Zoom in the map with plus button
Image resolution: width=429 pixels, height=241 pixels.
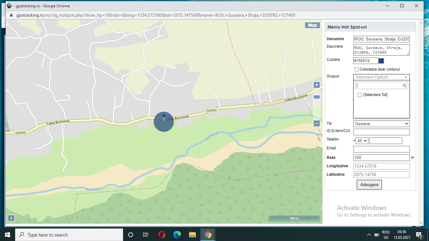pyautogui.click(x=317, y=85)
